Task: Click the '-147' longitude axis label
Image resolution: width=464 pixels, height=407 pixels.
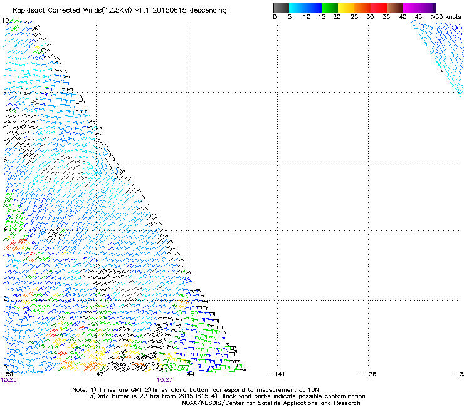Action: pyautogui.click(x=96, y=374)
